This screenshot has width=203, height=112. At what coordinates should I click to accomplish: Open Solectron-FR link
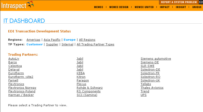(x=150, y=73)
